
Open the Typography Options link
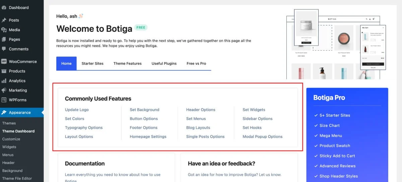click(84, 127)
